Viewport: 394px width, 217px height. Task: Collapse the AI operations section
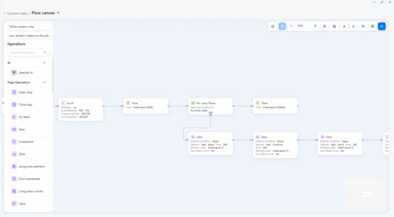44,63
